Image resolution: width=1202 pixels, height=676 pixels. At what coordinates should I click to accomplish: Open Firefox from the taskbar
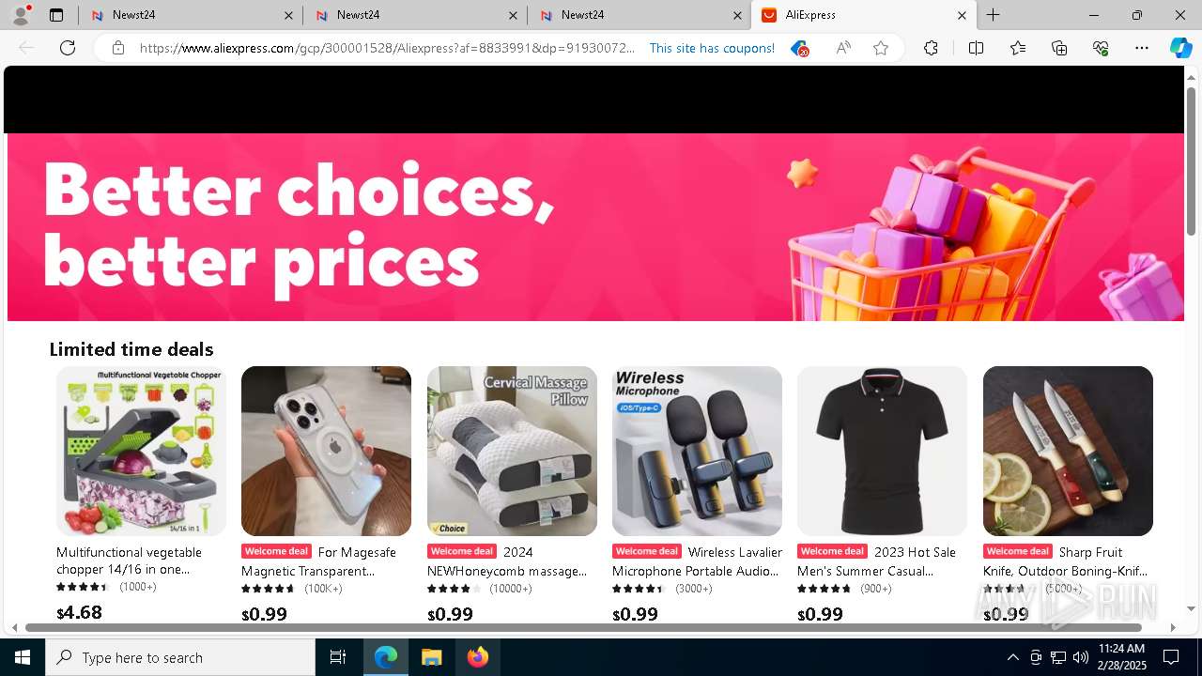pyautogui.click(x=478, y=657)
